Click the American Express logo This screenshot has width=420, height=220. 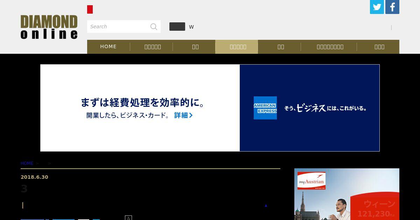click(265, 108)
